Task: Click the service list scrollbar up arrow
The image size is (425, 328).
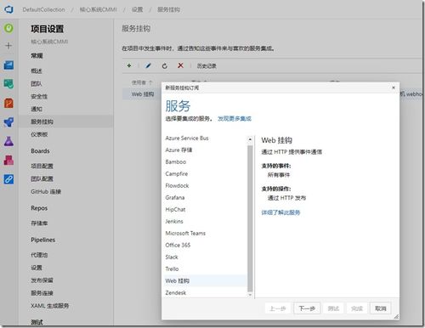Action: 250,139
